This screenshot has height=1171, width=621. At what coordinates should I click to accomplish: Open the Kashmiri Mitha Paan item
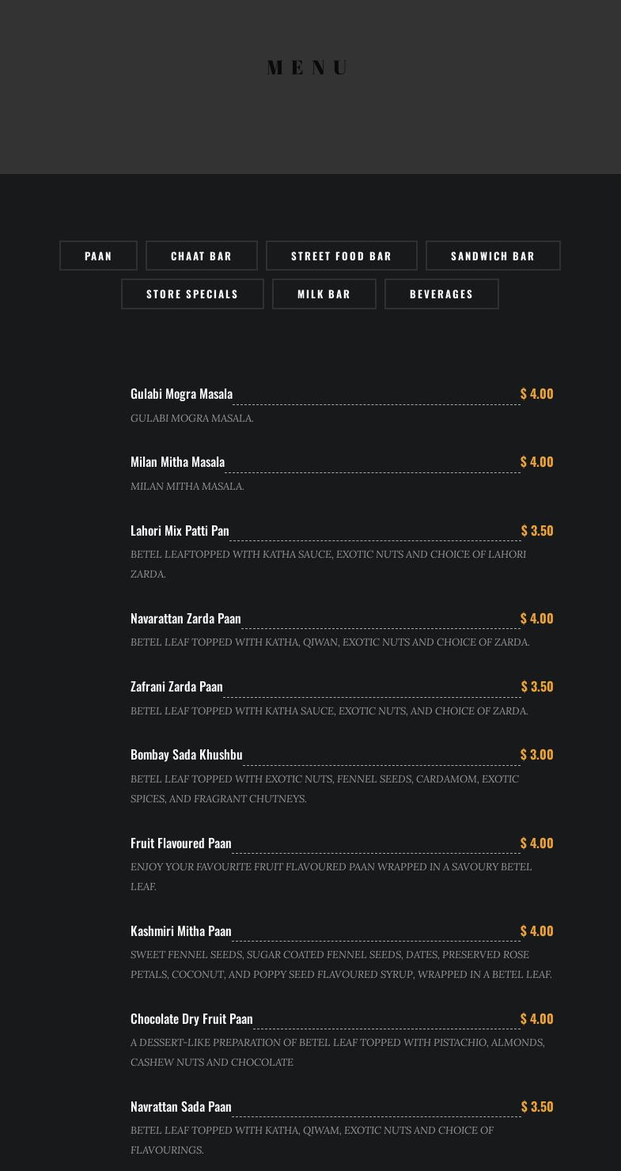pos(180,931)
